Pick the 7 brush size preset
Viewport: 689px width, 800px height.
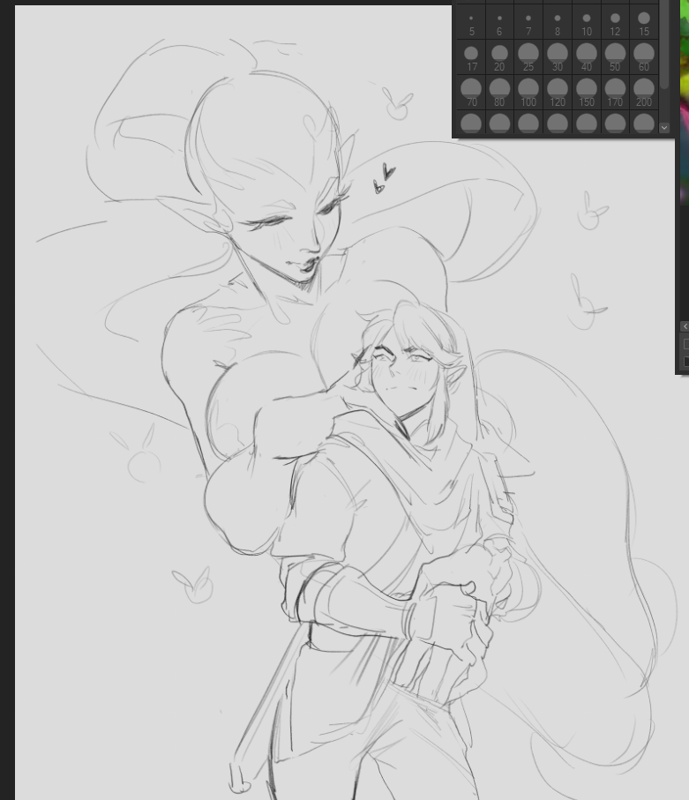point(528,22)
